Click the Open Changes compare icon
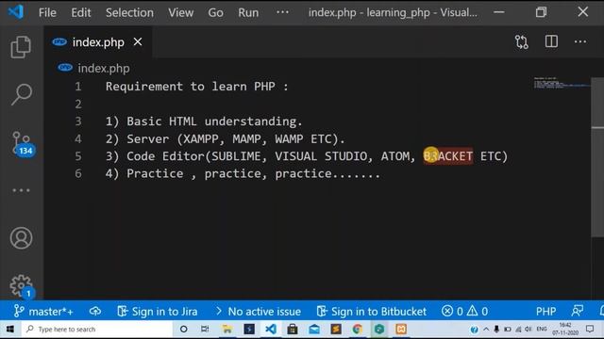This screenshot has width=604, height=339. point(522,41)
